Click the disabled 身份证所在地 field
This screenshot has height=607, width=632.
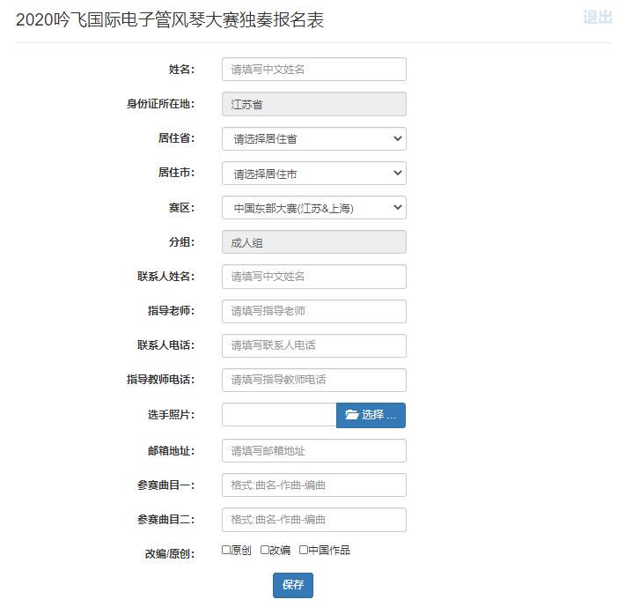[x=313, y=104]
